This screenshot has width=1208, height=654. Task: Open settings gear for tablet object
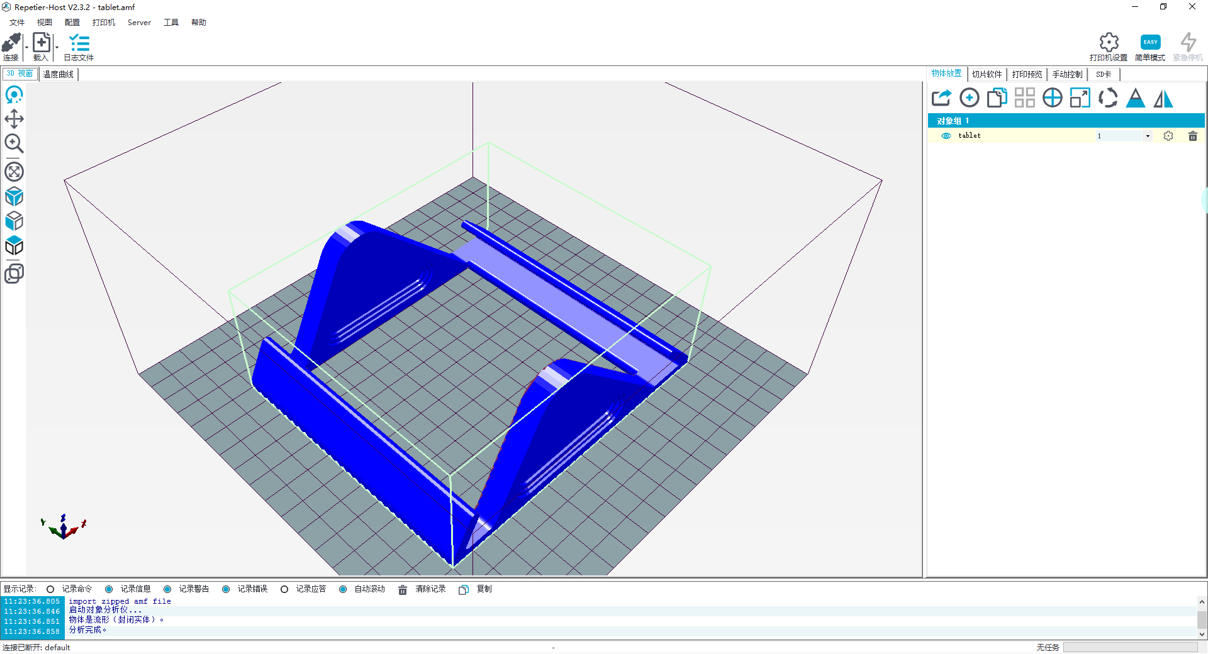click(x=1168, y=136)
